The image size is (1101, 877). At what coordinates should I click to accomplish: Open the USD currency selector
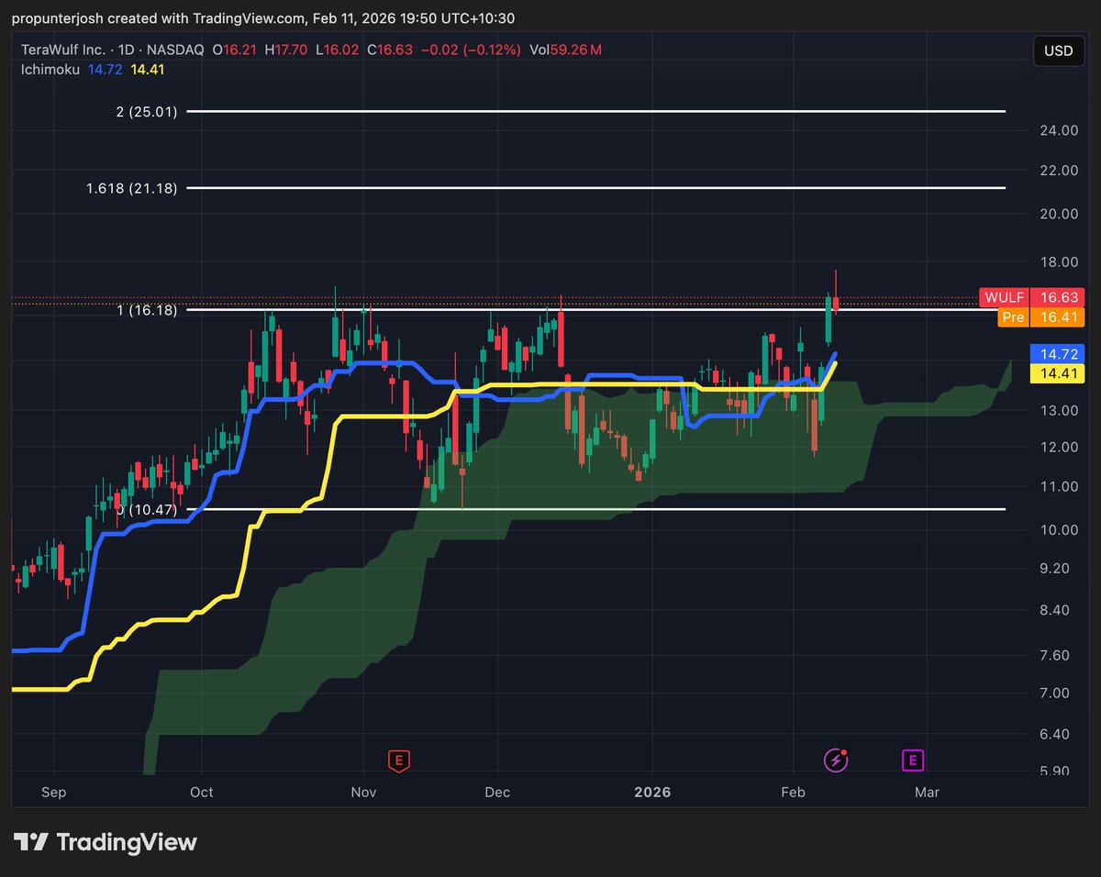(1059, 51)
